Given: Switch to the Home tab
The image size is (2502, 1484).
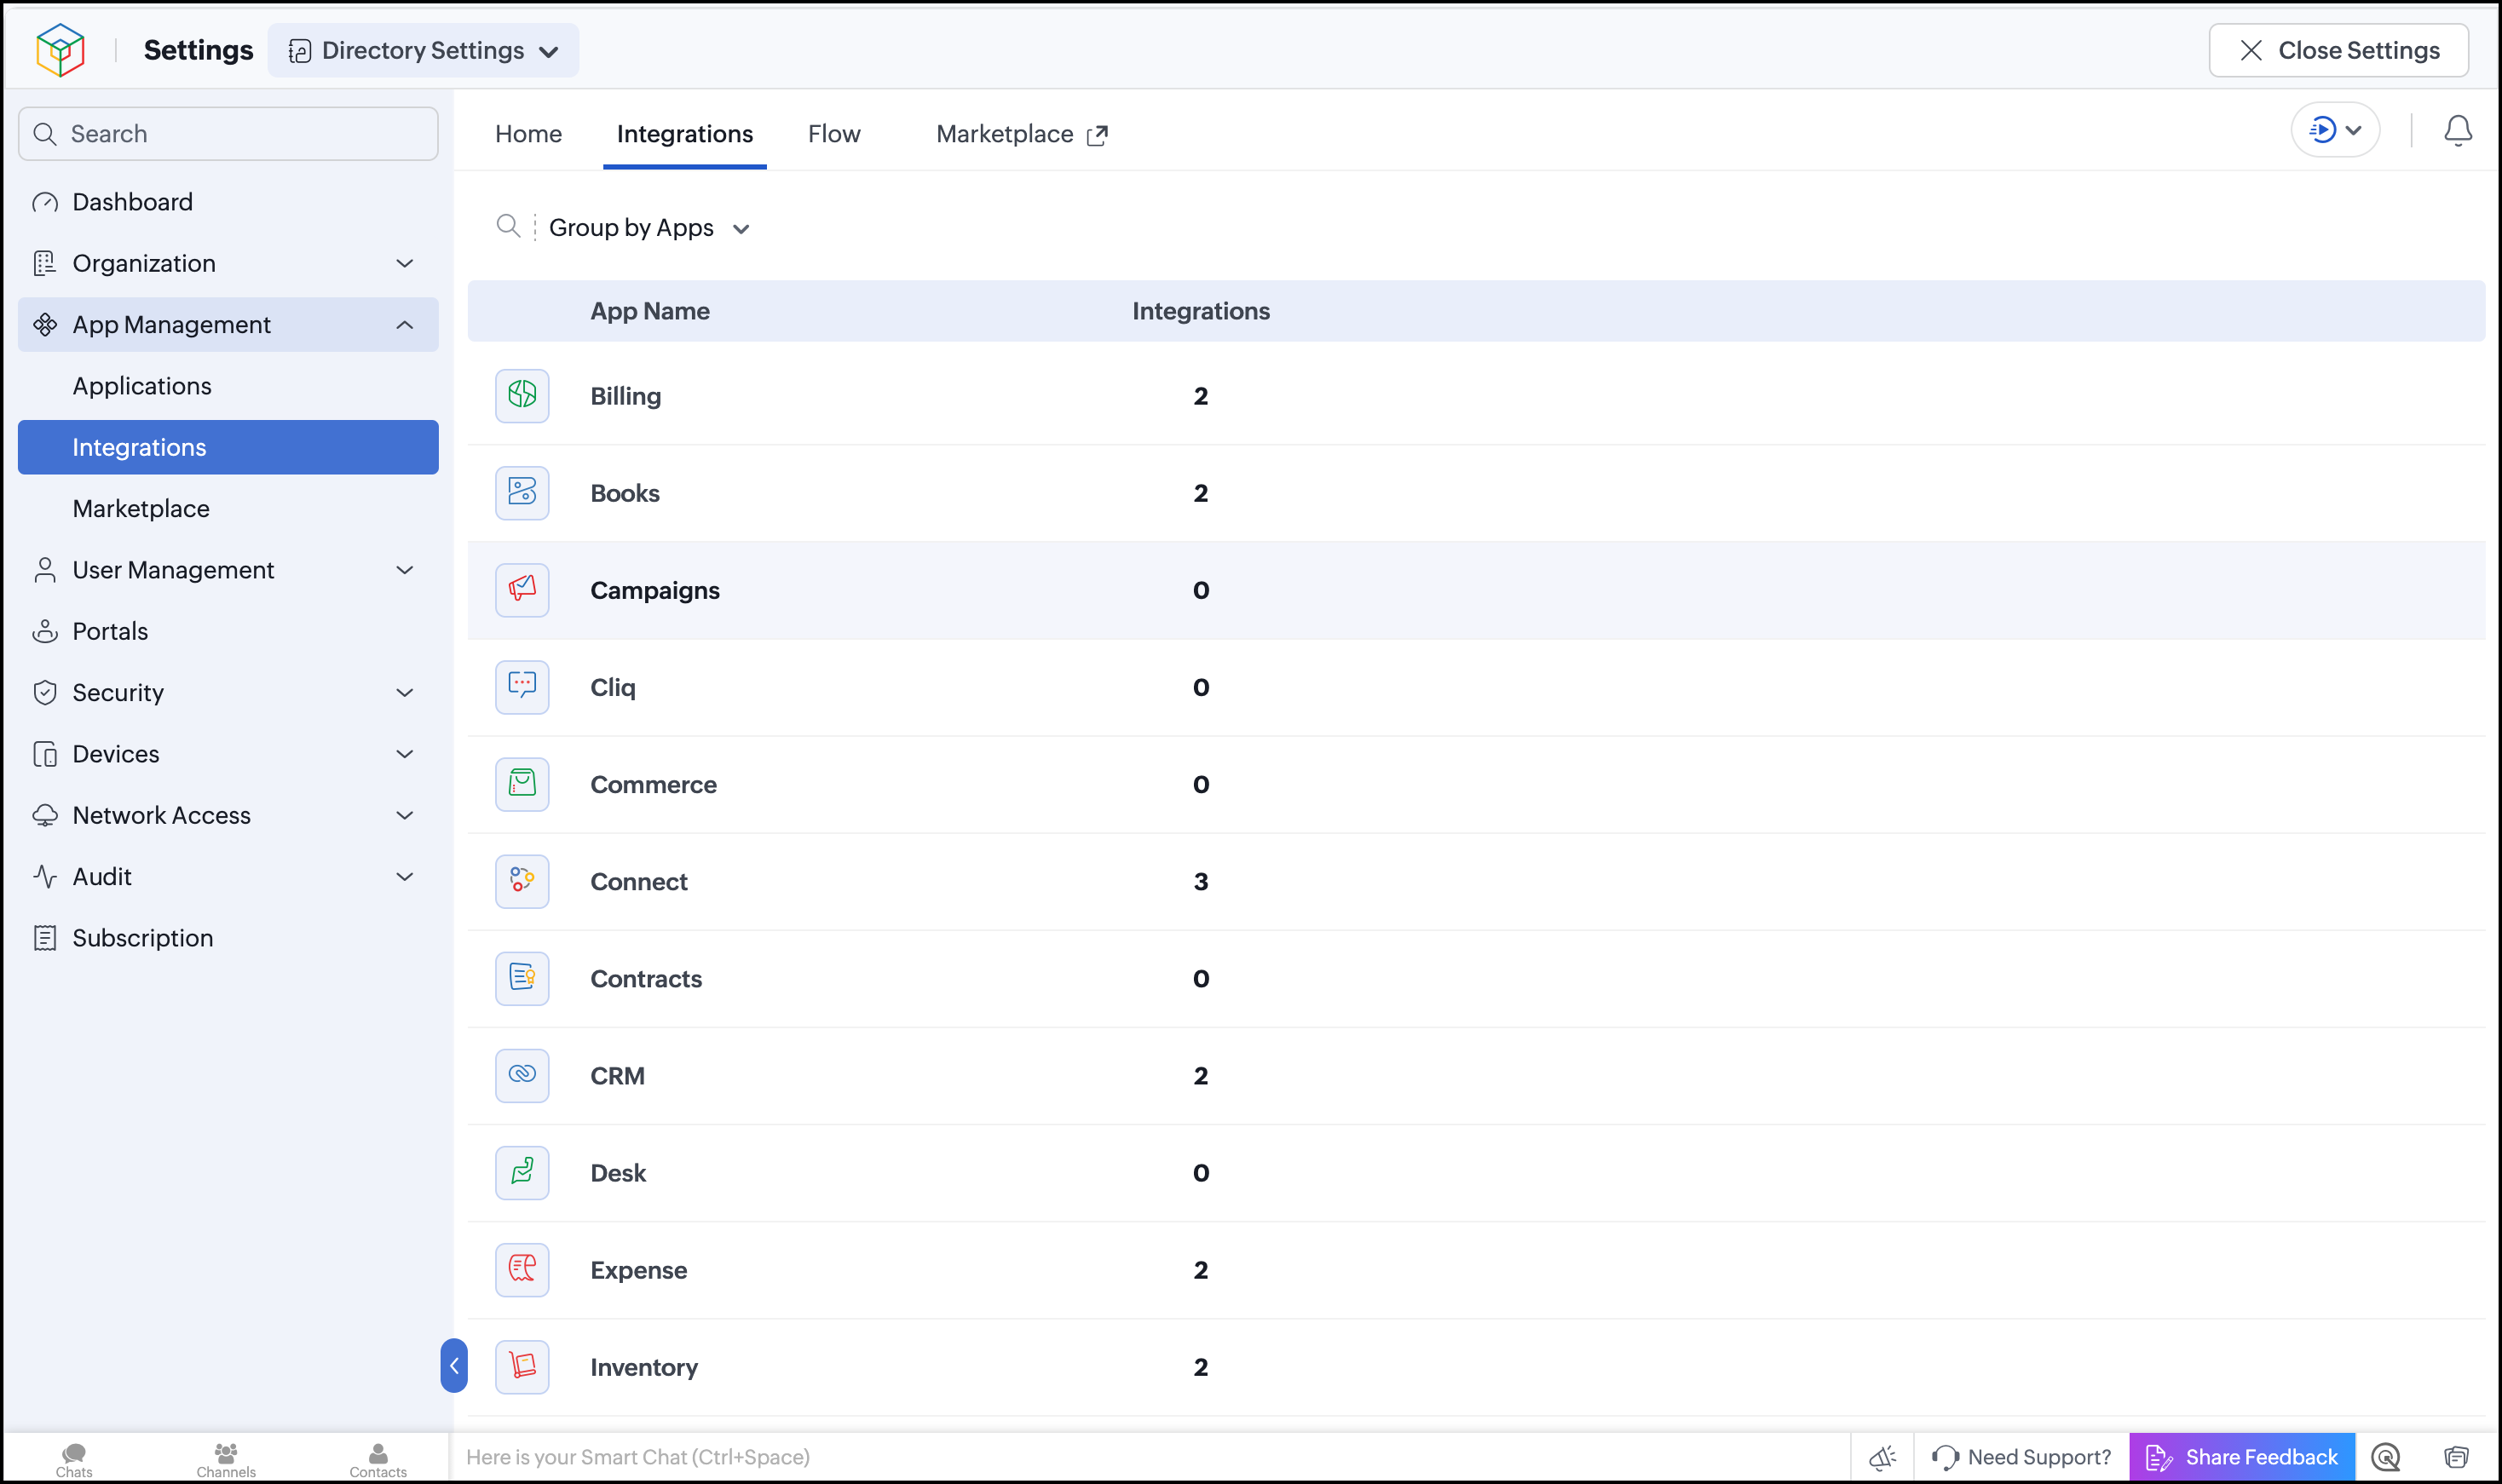Looking at the screenshot, I should pos(528,133).
